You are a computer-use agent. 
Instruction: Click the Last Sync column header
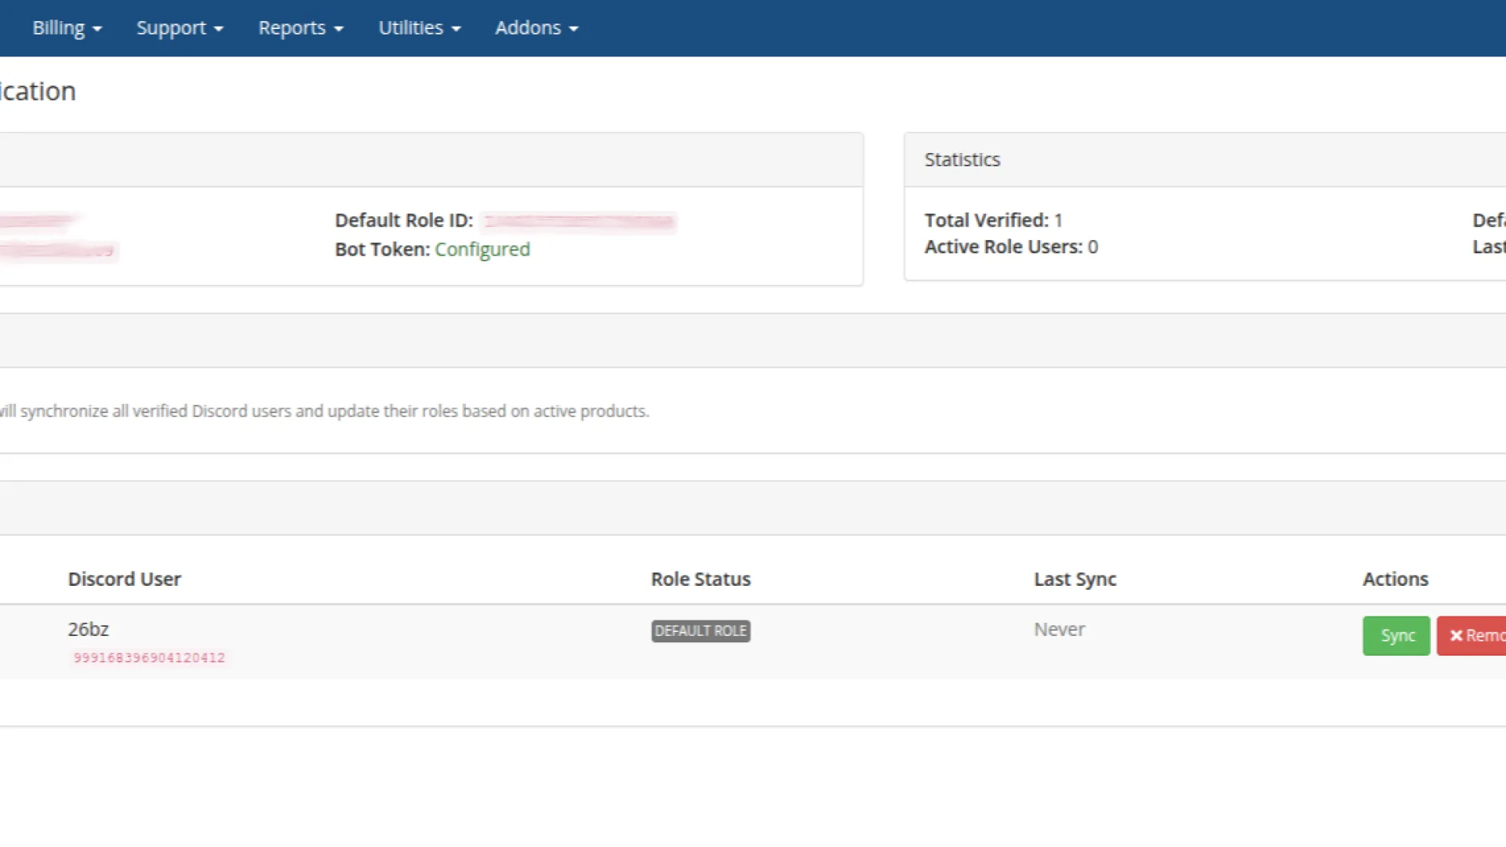pyautogui.click(x=1075, y=579)
